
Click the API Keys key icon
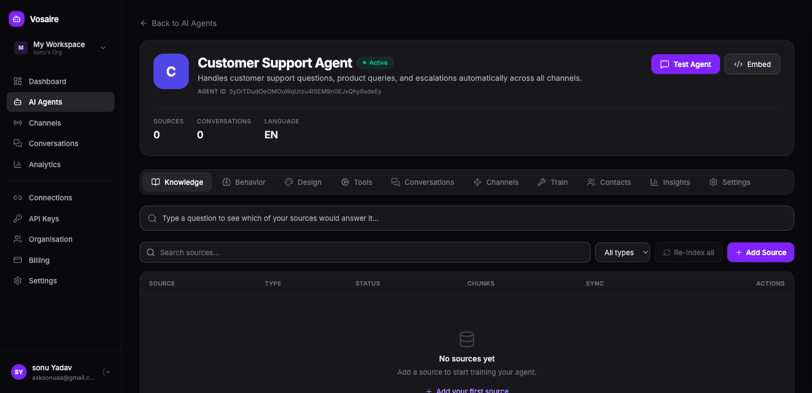click(x=18, y=219)
